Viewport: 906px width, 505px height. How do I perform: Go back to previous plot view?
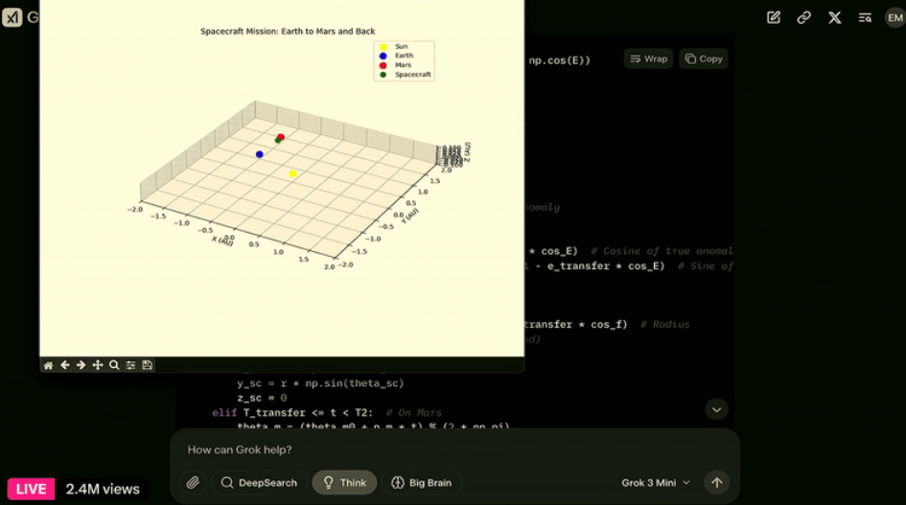pyautogui.click(x=65, y=365)
